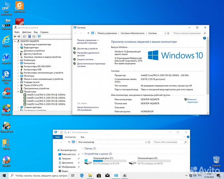Open Defraggler desktop shortcut
The width and height of the screenshot is (224, 179).
click(6, 110)
